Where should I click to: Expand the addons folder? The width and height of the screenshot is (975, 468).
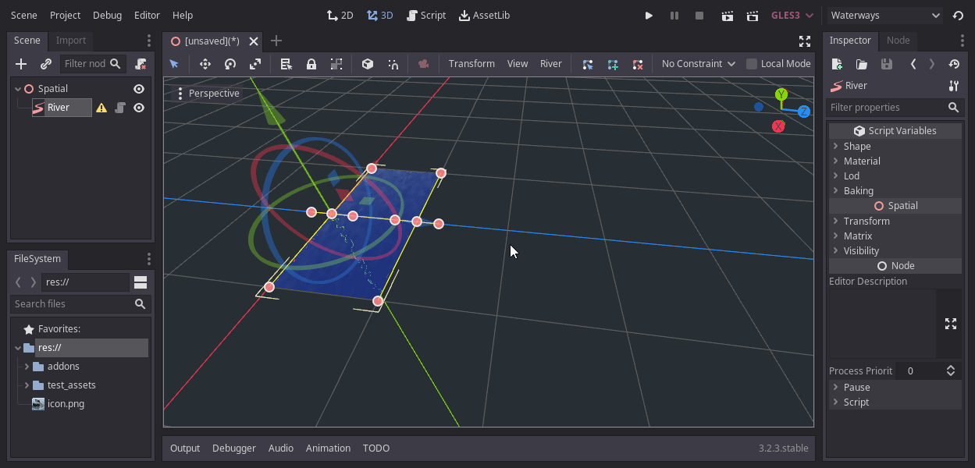[x=27, y=367]
